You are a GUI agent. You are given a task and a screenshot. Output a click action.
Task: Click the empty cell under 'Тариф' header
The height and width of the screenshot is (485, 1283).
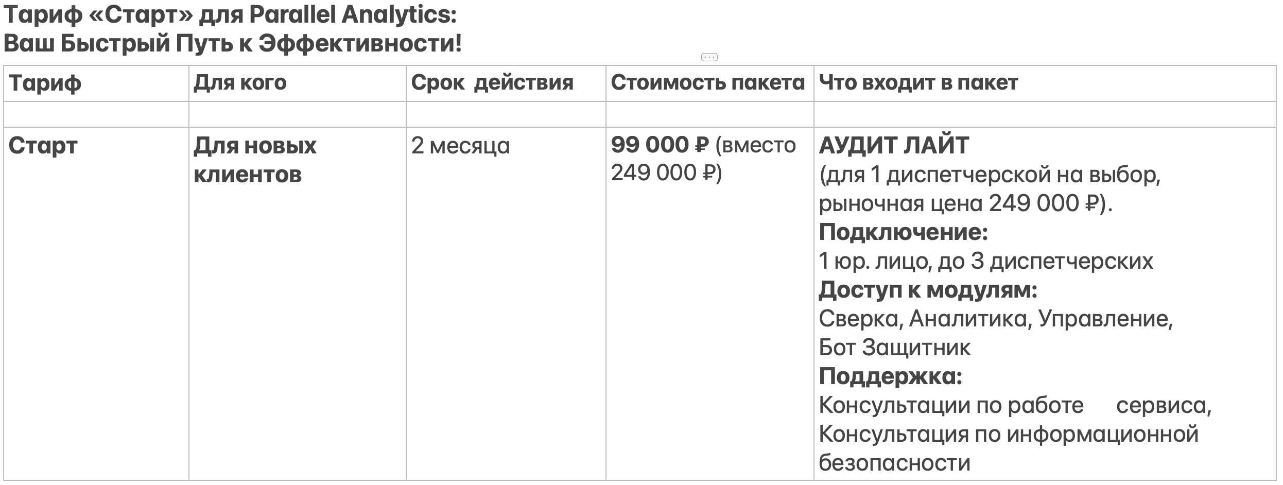click(x=96, y=114)
